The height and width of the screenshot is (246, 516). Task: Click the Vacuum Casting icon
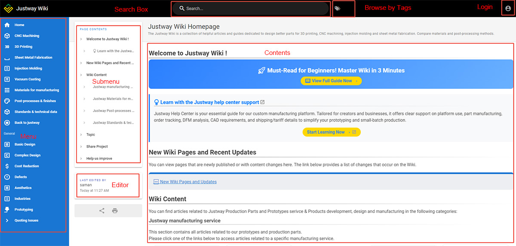click(7, 79)
